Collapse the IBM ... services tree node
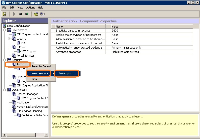Image resolution: width=200 pixels, height=139 pixels. pos(9,47)
